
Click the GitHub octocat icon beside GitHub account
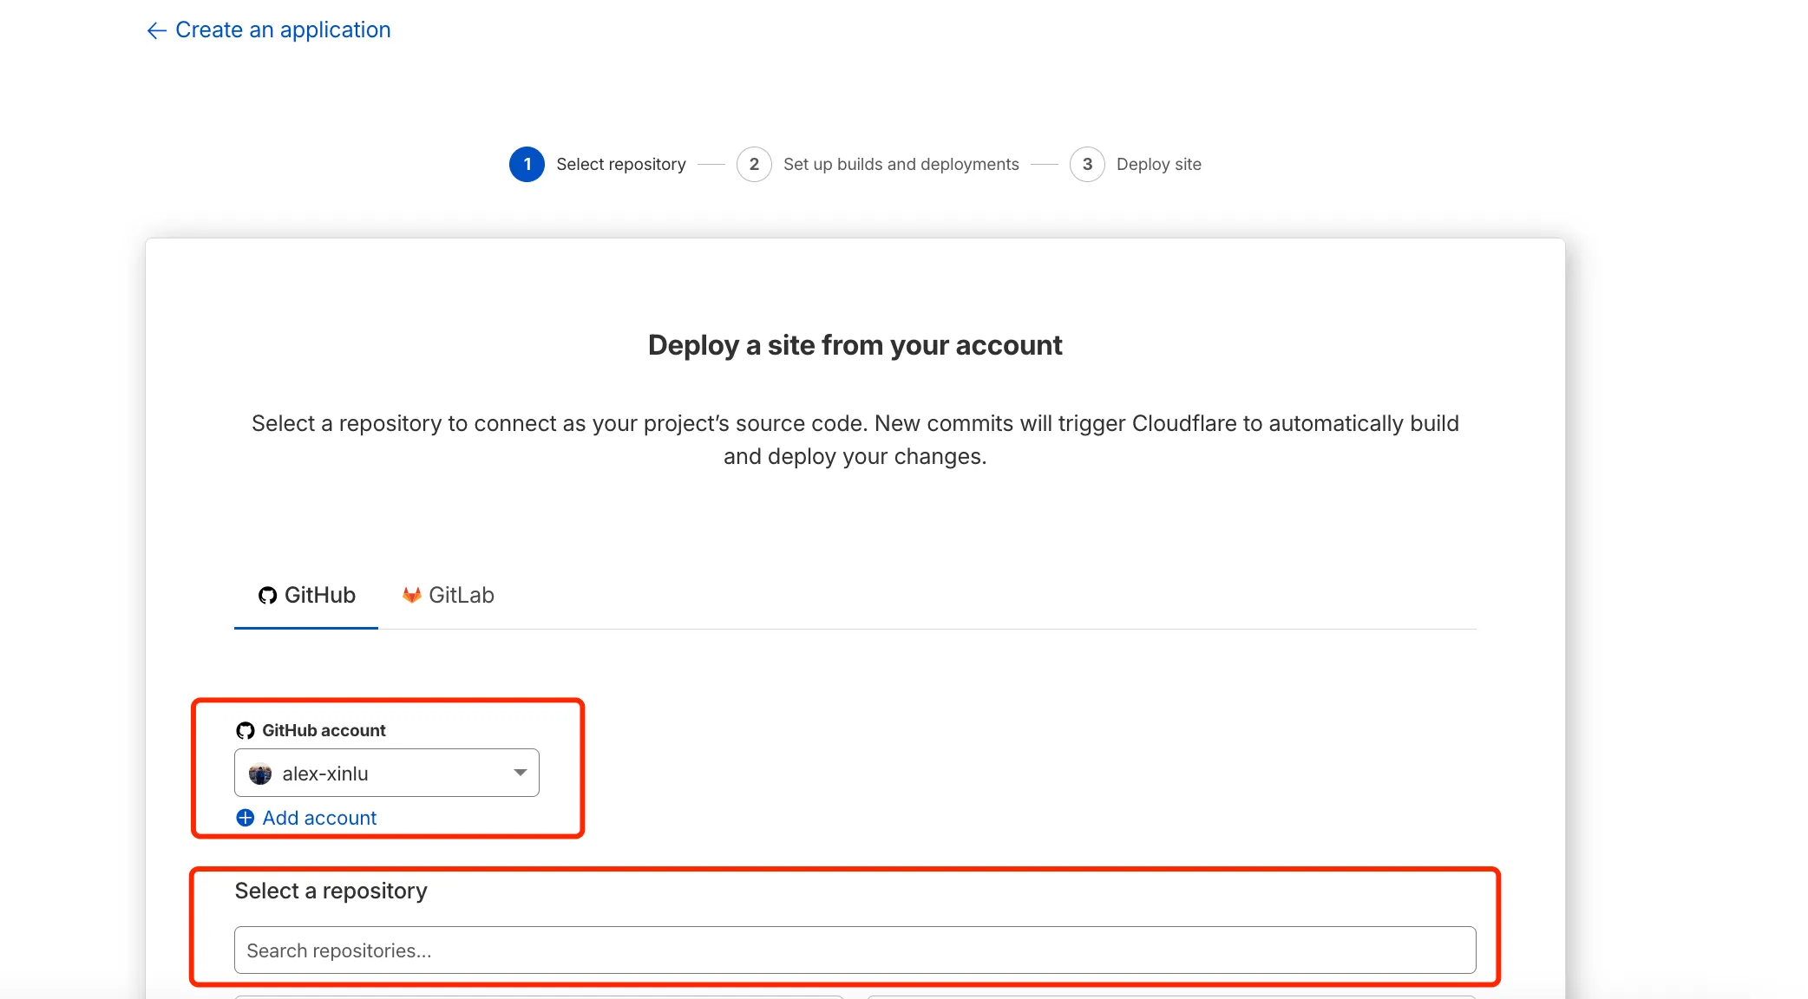pyautogui.click(x=246, y=730)
